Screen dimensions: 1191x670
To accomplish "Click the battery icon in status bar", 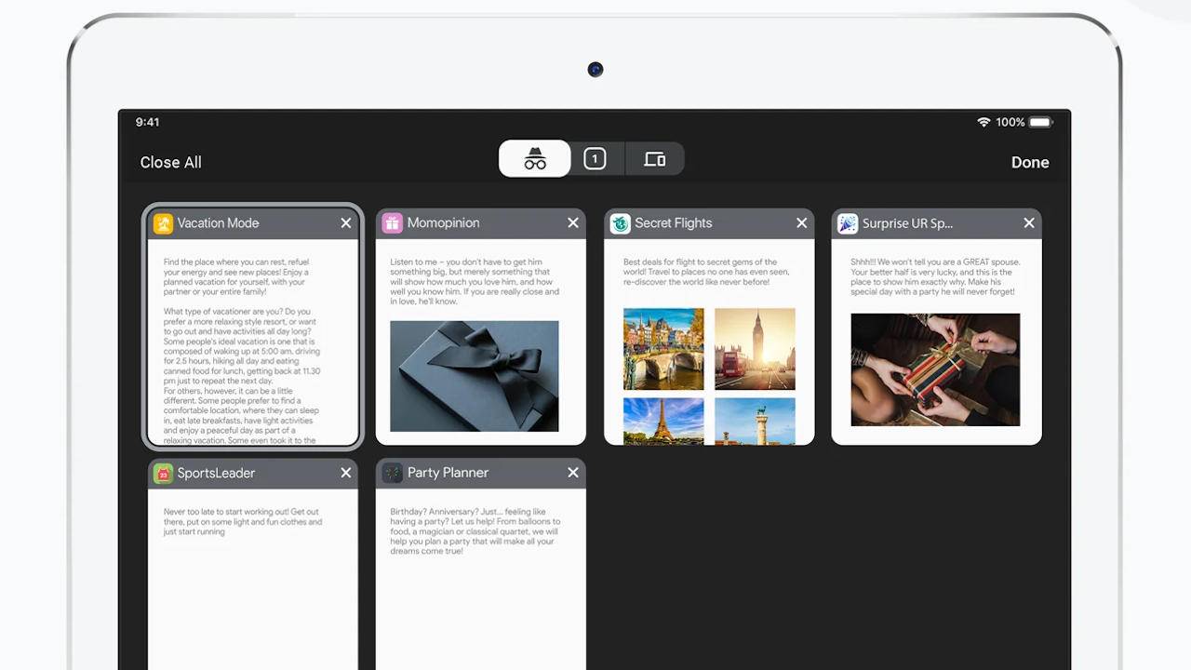I will click(1040, 122).
